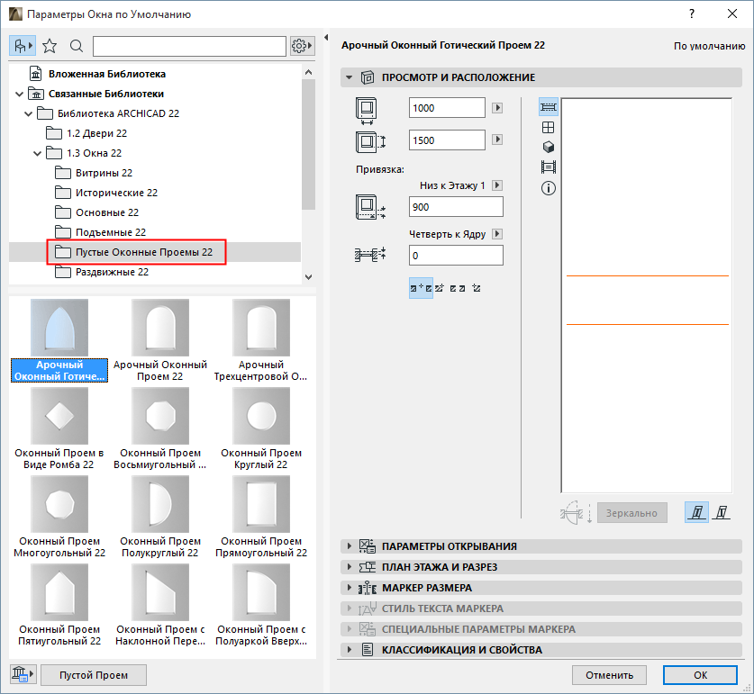Select second opening orientation flip icon
This screenshot has width=754, height=694.
point(721,512)
